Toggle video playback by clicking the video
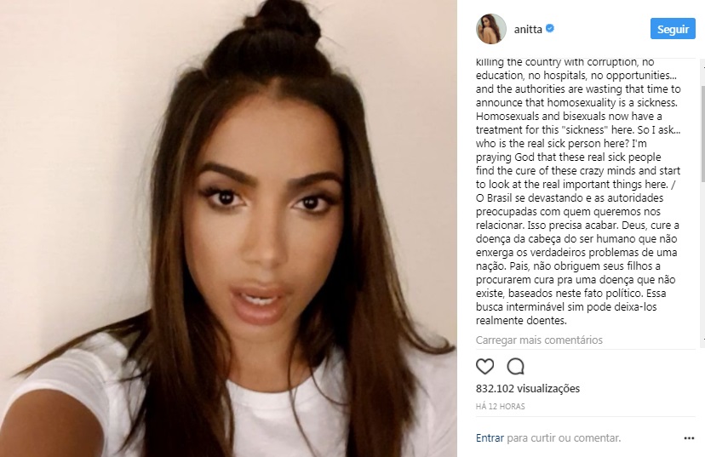 pos(228,228)
